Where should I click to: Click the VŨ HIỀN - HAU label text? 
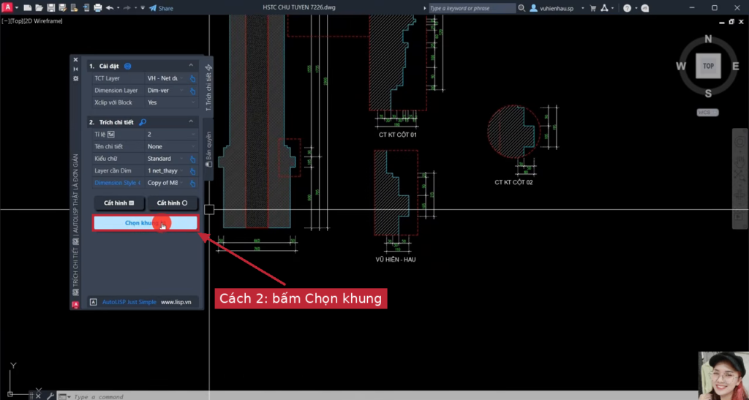coord(396,260)
